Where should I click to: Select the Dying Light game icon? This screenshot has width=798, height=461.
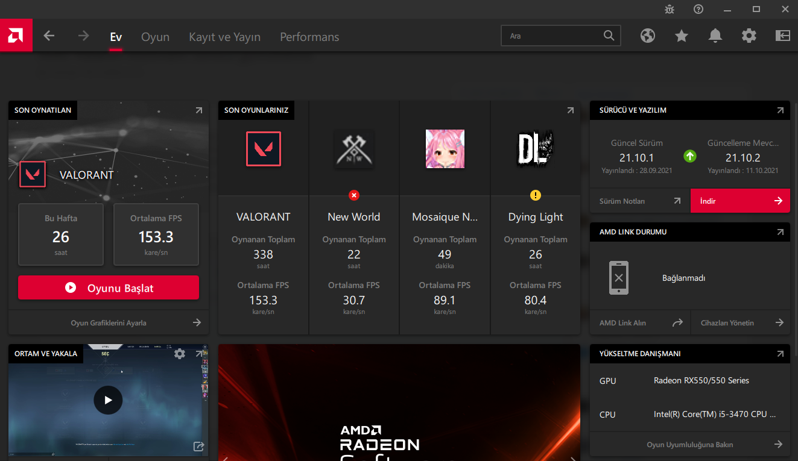(x=536, y=149)
